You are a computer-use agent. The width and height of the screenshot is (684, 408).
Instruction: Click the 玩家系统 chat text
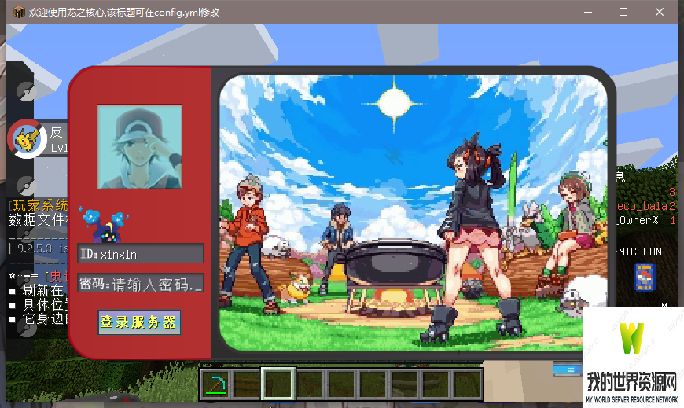pos(40,205)
